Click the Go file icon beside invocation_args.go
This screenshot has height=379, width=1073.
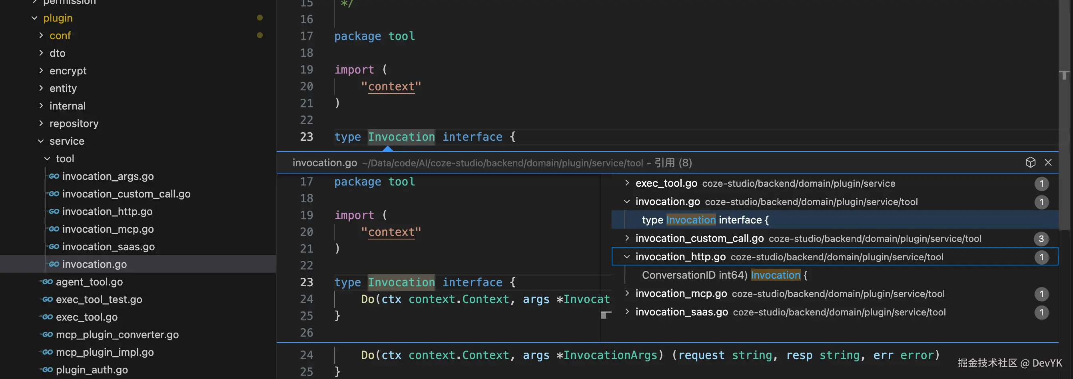(54, 176)
